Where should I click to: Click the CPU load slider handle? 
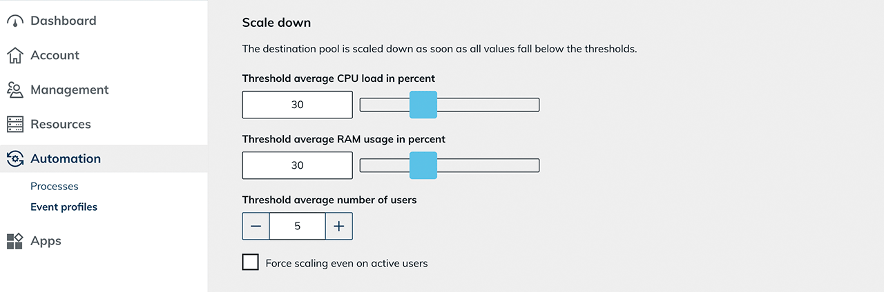[x=423, y=105]
